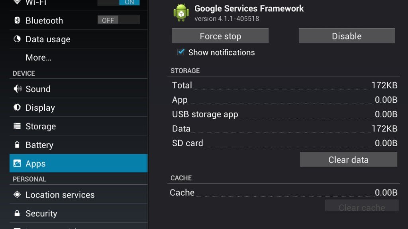Click the Bluetooth icon in settings list
The width and height of the screenshot is (408, 229).
17,20
